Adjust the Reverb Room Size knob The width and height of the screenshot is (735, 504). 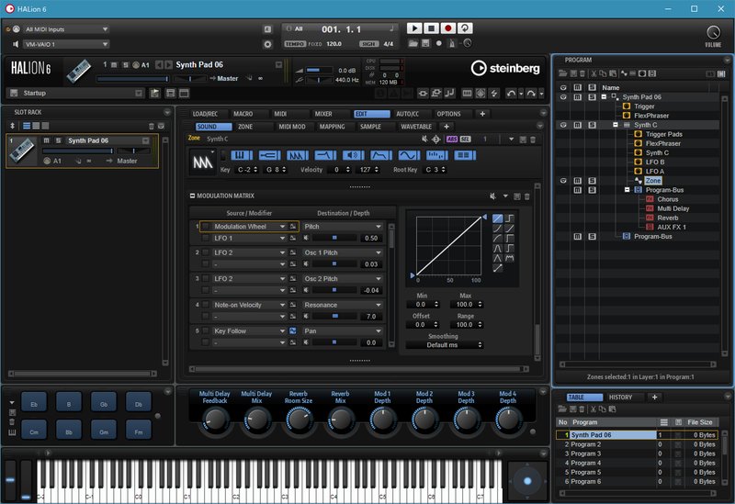coord(299,420)
